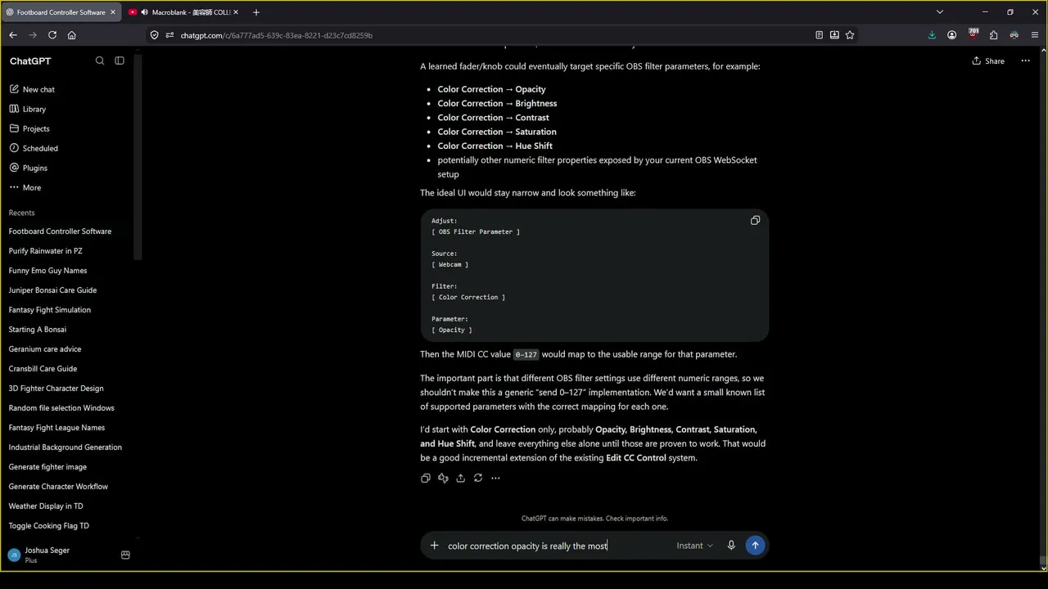Screen dimensions: 1048x589
Task: Open the extensions puzzle icon
Action: click(x=993, y=35)
